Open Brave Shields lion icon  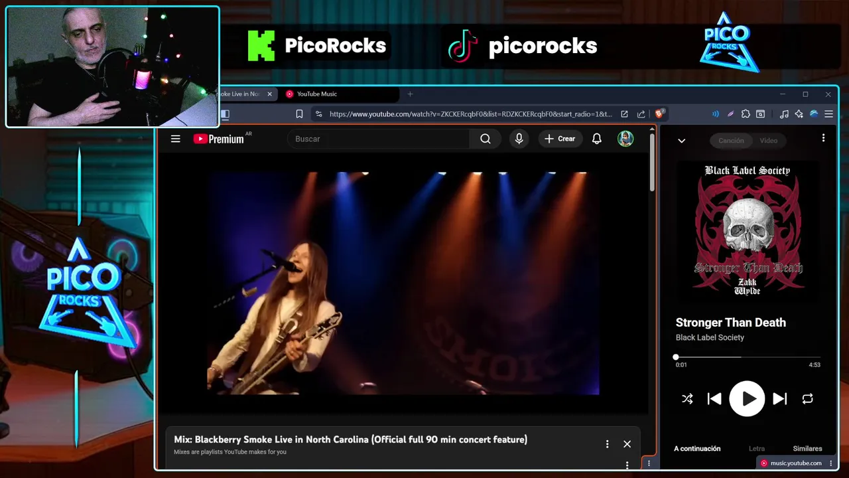(659, 114)
